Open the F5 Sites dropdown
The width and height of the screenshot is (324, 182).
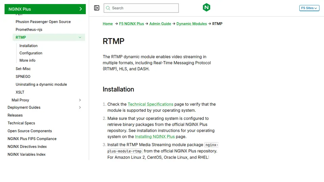[309, 8]
